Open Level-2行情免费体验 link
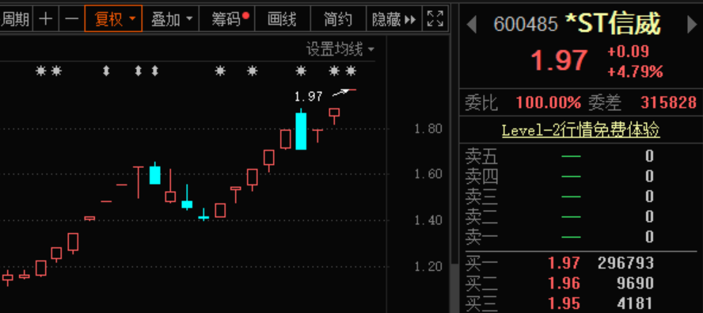 coord(581,131)
